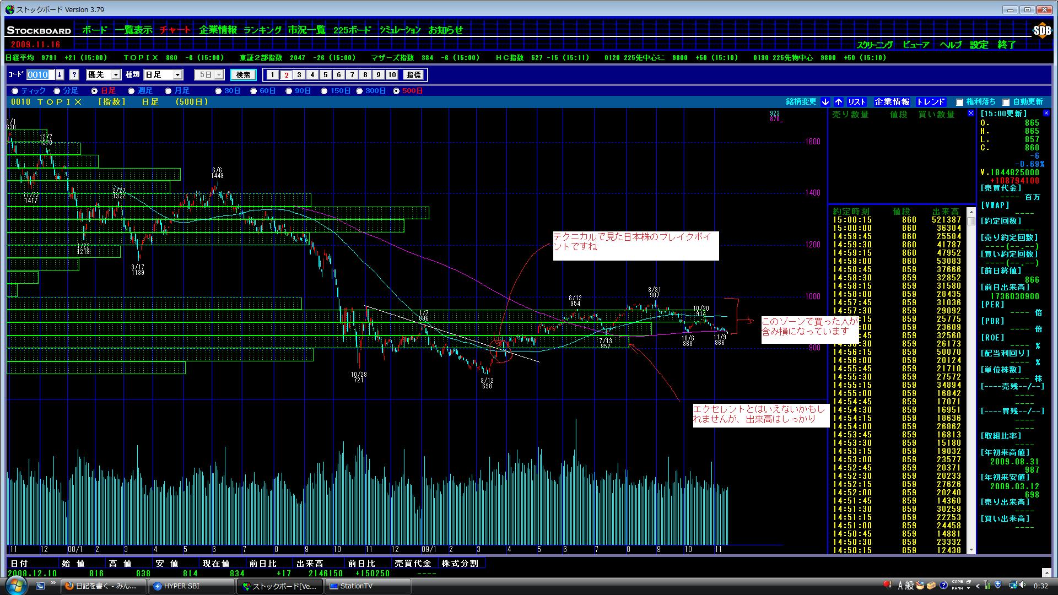Close the 15:00更新 info panel with X
The height and width of the screenshot is (595, 1058).
[1046, 113]
